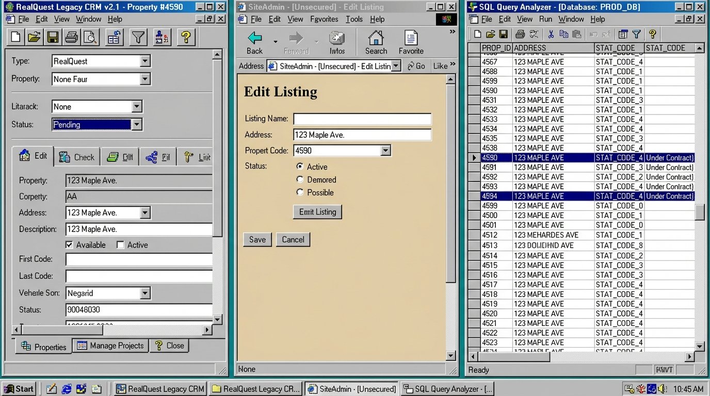Switch to the Check tab in RealQuest CRM
This screenshot has height=396, width=710.
coord(77,157)
